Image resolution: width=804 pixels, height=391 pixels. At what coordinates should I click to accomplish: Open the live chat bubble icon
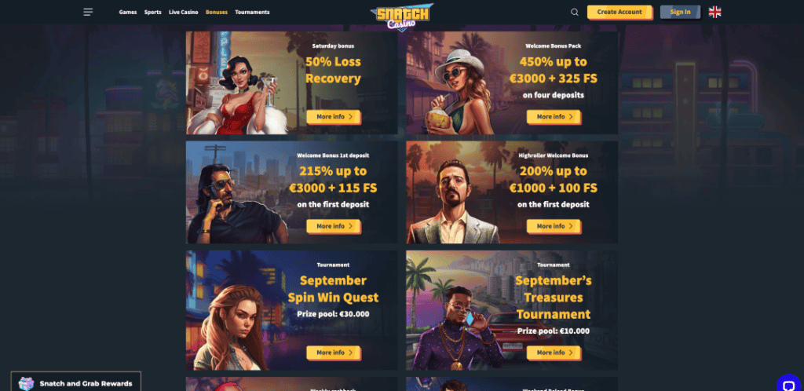point(788,385)
